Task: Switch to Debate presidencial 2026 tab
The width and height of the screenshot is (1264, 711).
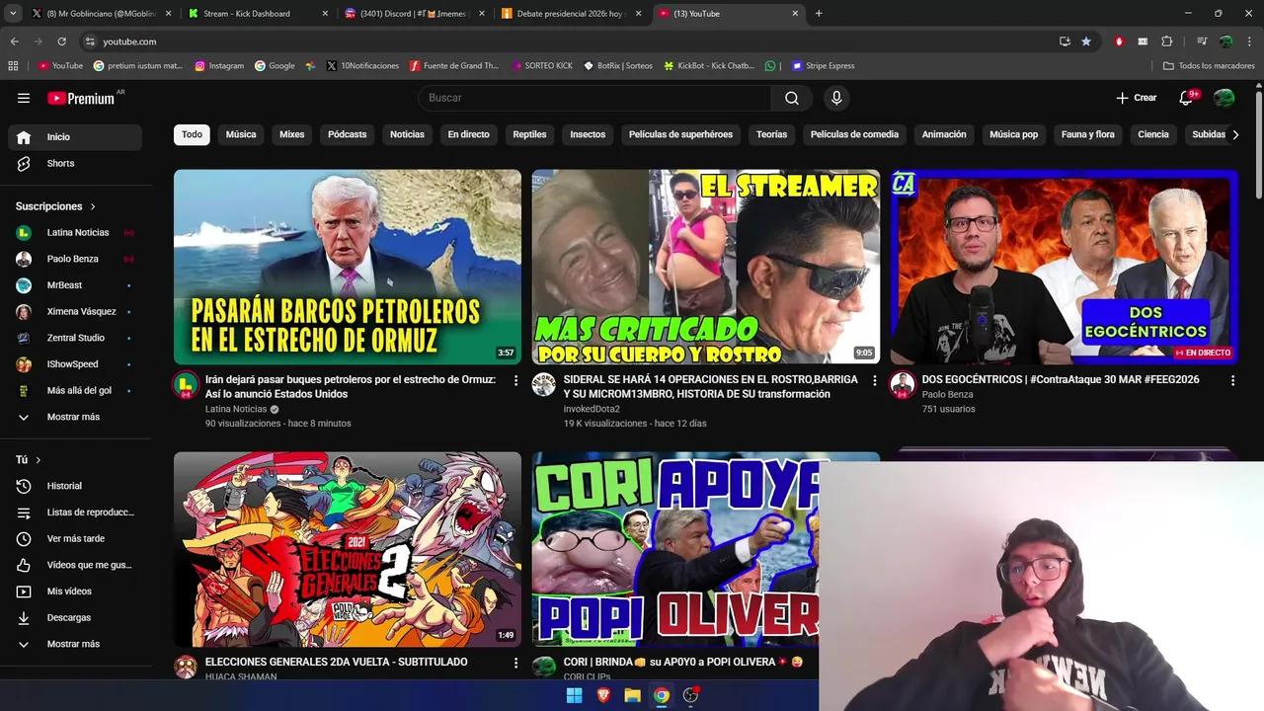Action: 571,14
